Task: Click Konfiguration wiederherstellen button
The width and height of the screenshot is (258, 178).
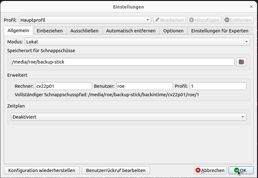Action: [42, 170]
